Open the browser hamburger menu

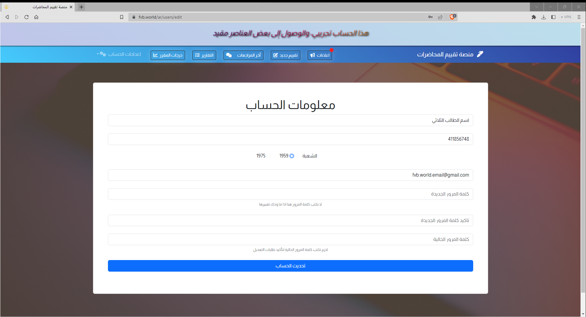(579, 17)
